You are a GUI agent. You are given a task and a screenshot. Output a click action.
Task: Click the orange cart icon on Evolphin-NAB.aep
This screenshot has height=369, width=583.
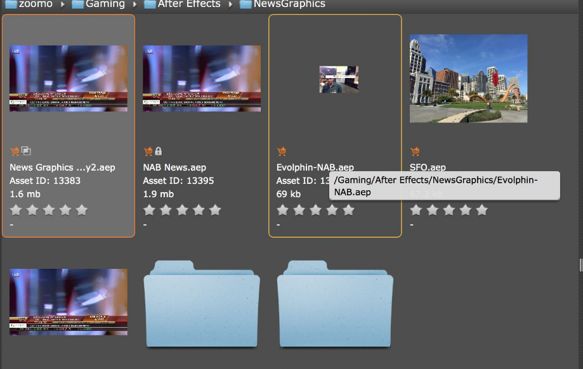282,152
